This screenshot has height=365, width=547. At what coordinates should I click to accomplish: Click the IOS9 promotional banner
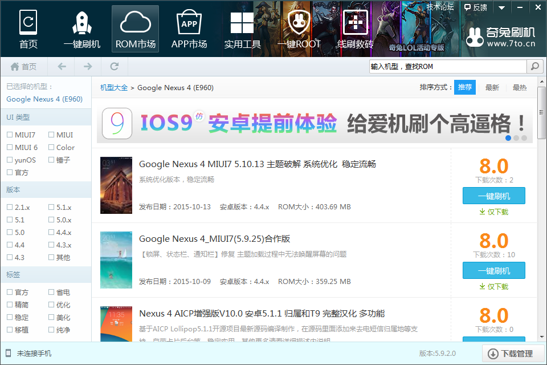coord(315,123)
